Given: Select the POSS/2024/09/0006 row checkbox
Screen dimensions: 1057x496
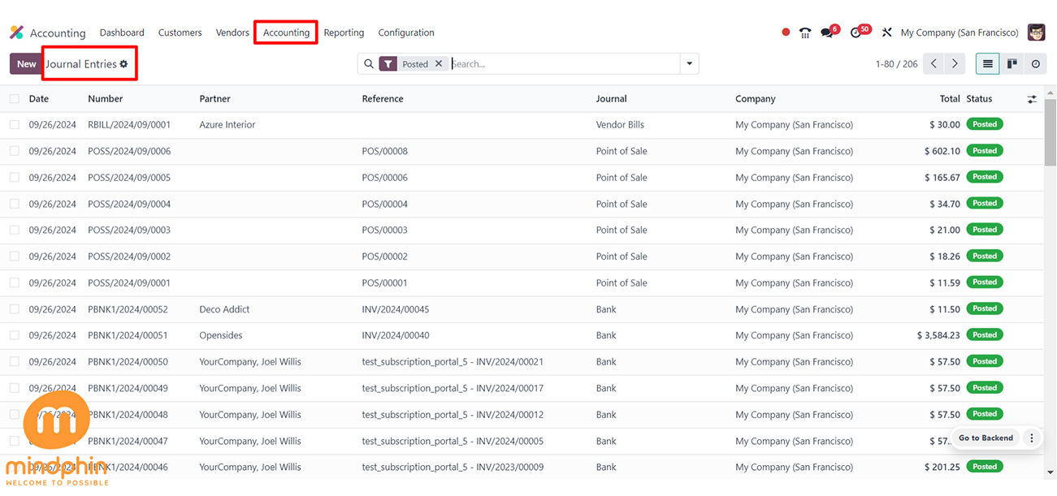Looking at the screenshot, I should click(15, 151).
